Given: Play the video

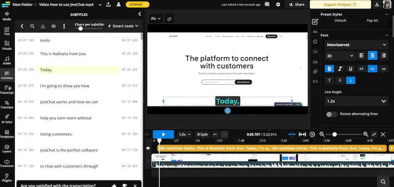Looking at the screenshot, I should click(164, 135).
